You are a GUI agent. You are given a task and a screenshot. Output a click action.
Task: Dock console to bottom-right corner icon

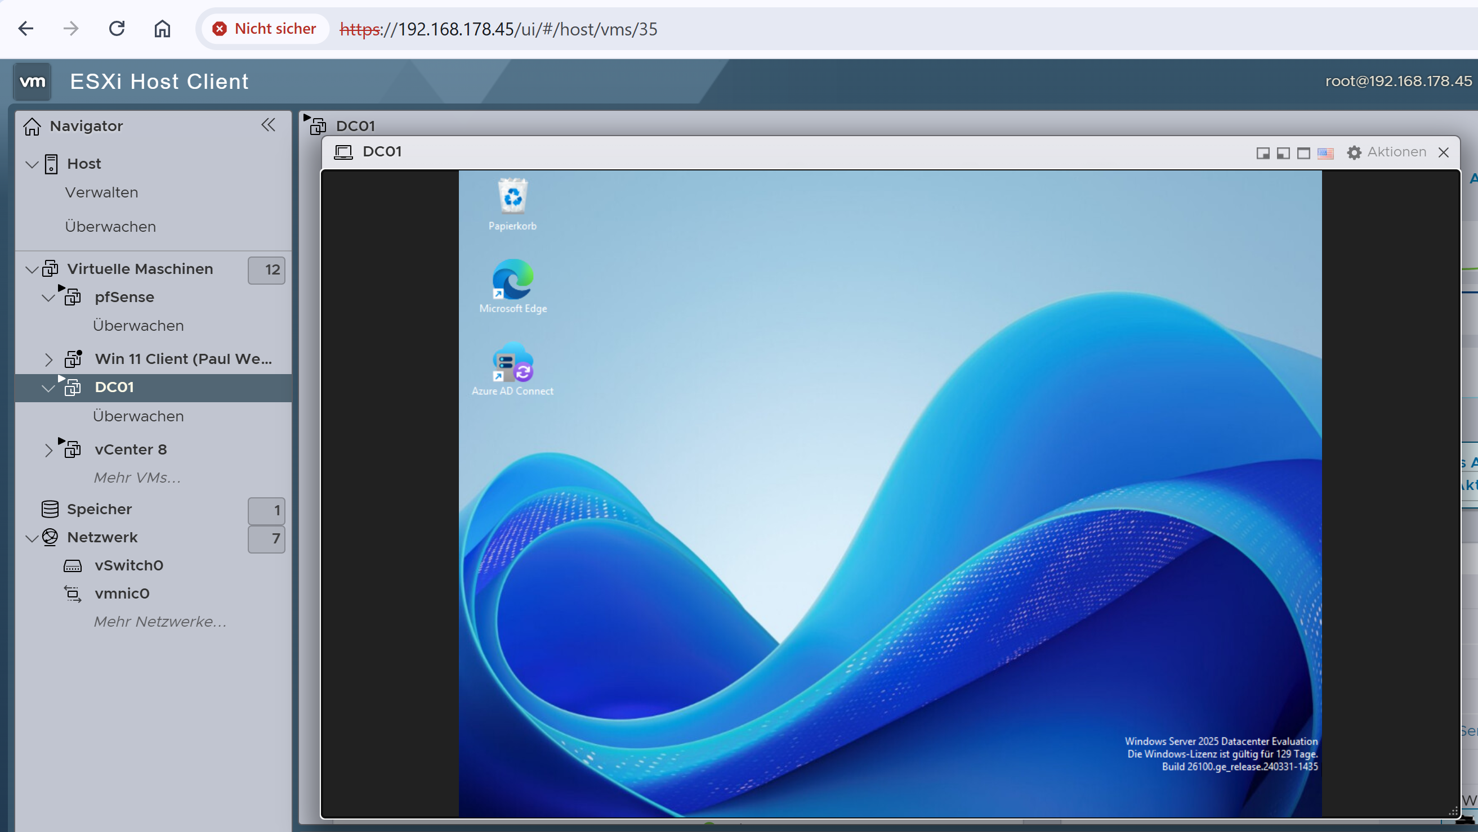point(1262,153)
